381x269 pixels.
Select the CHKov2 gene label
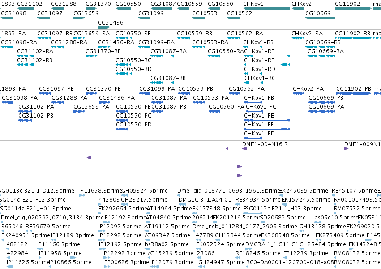301,4
